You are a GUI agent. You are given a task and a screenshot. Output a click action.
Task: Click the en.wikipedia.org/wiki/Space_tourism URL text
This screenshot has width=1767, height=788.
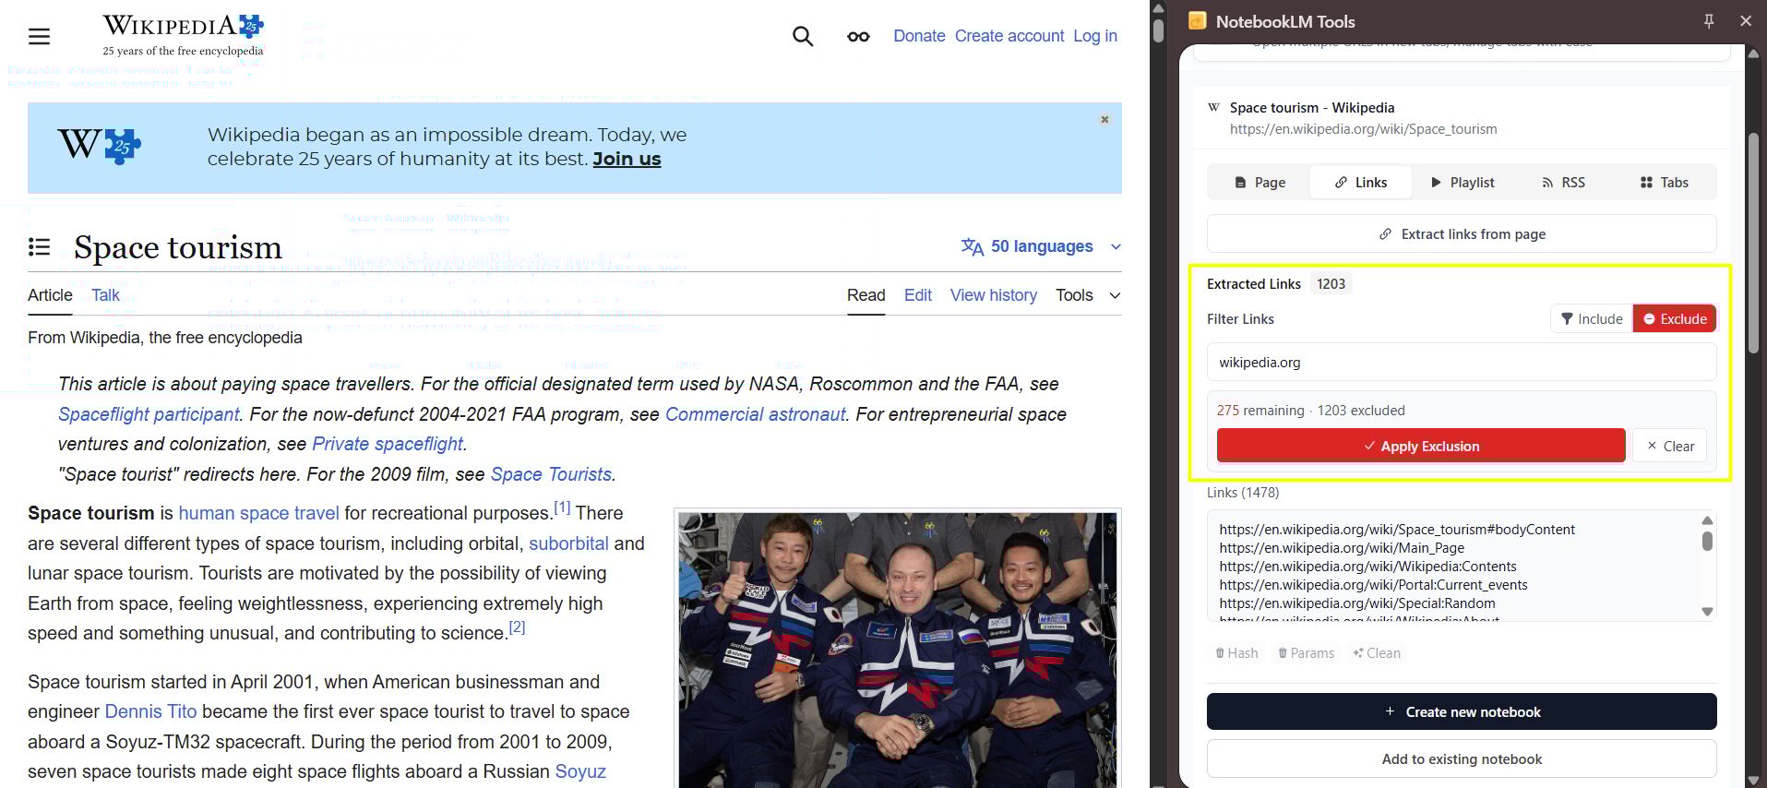(x=1363, y=129)
